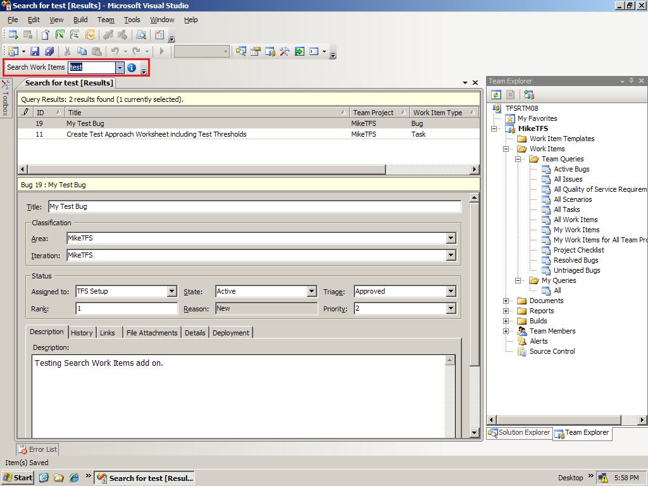Click the Outlook icon with the orange clock
Screen dimensions: 648x486
90,35
